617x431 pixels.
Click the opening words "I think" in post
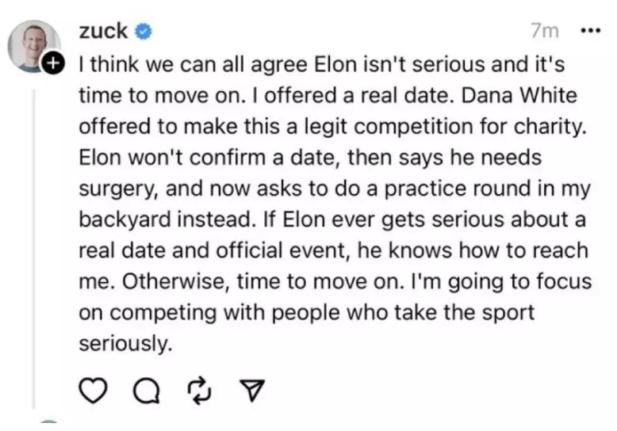coord(105,64)
